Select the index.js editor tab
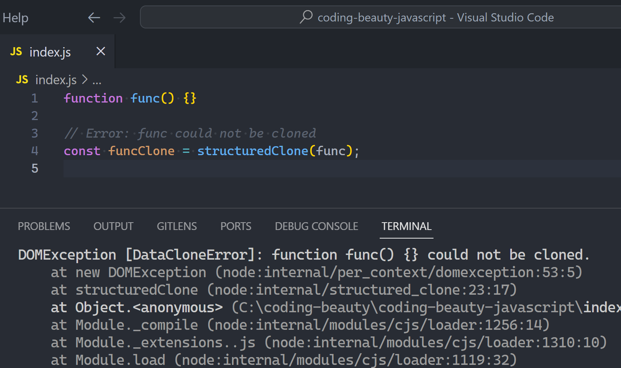621x368 pixels. click(x=57, y=51)
